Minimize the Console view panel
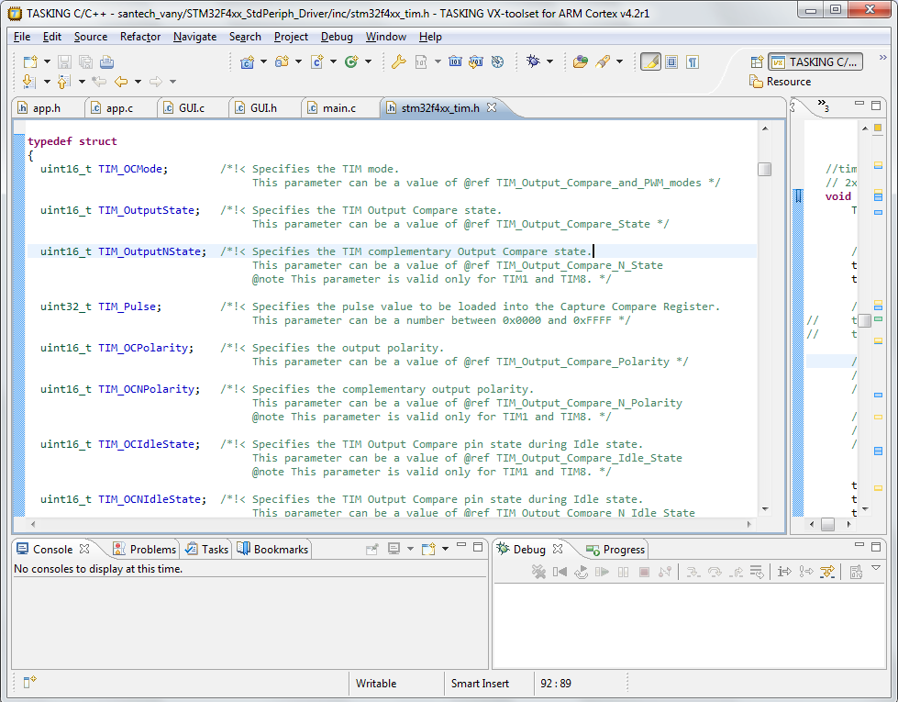Screen dimensions: 898x702 461,547
